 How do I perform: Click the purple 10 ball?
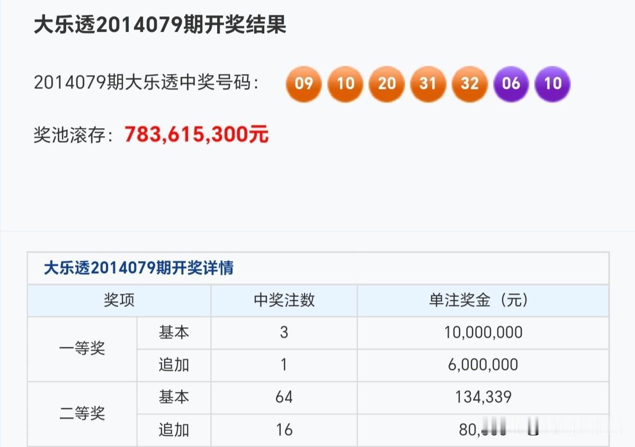pyautogui.click(x=552, y=84)
